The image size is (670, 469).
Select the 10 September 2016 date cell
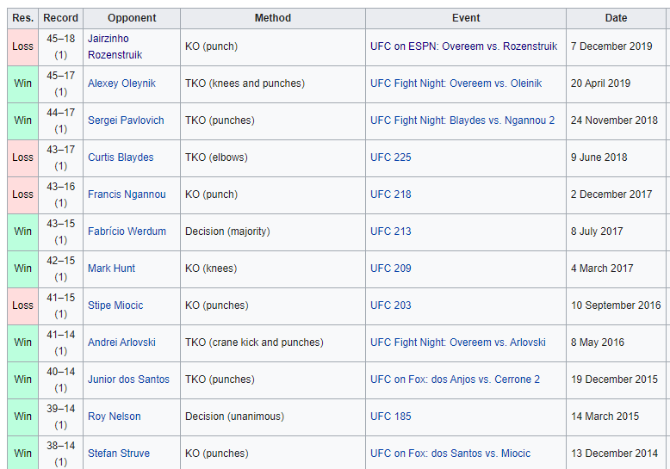616,305
